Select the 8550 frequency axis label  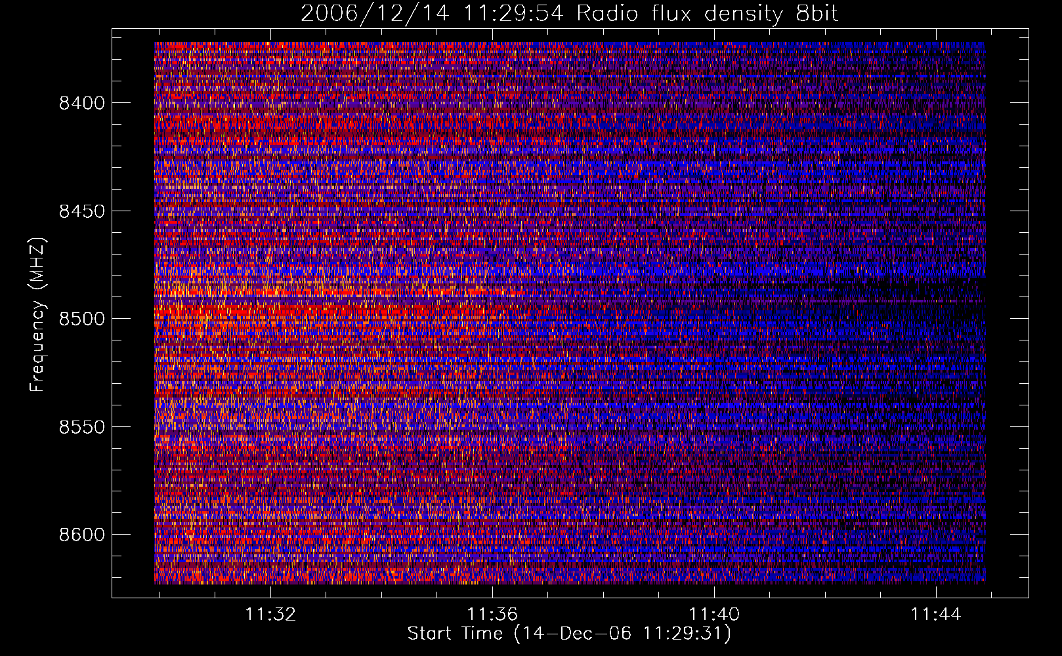[x=82, y=427]
